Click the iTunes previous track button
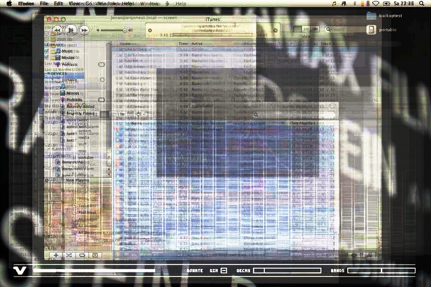This screenshot has height=287, width=431. tap(58, 30)
